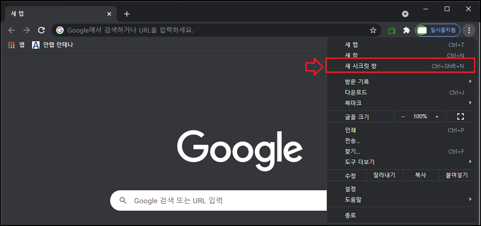
Task: Click the 복사 copy button
Action: point(420,175)
